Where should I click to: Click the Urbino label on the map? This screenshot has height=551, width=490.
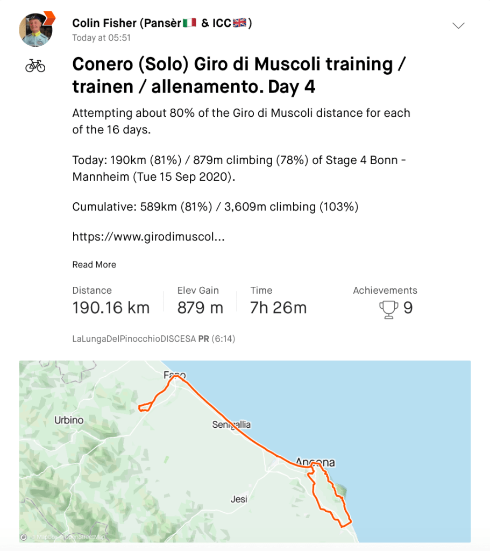click(x=69, y=420)
